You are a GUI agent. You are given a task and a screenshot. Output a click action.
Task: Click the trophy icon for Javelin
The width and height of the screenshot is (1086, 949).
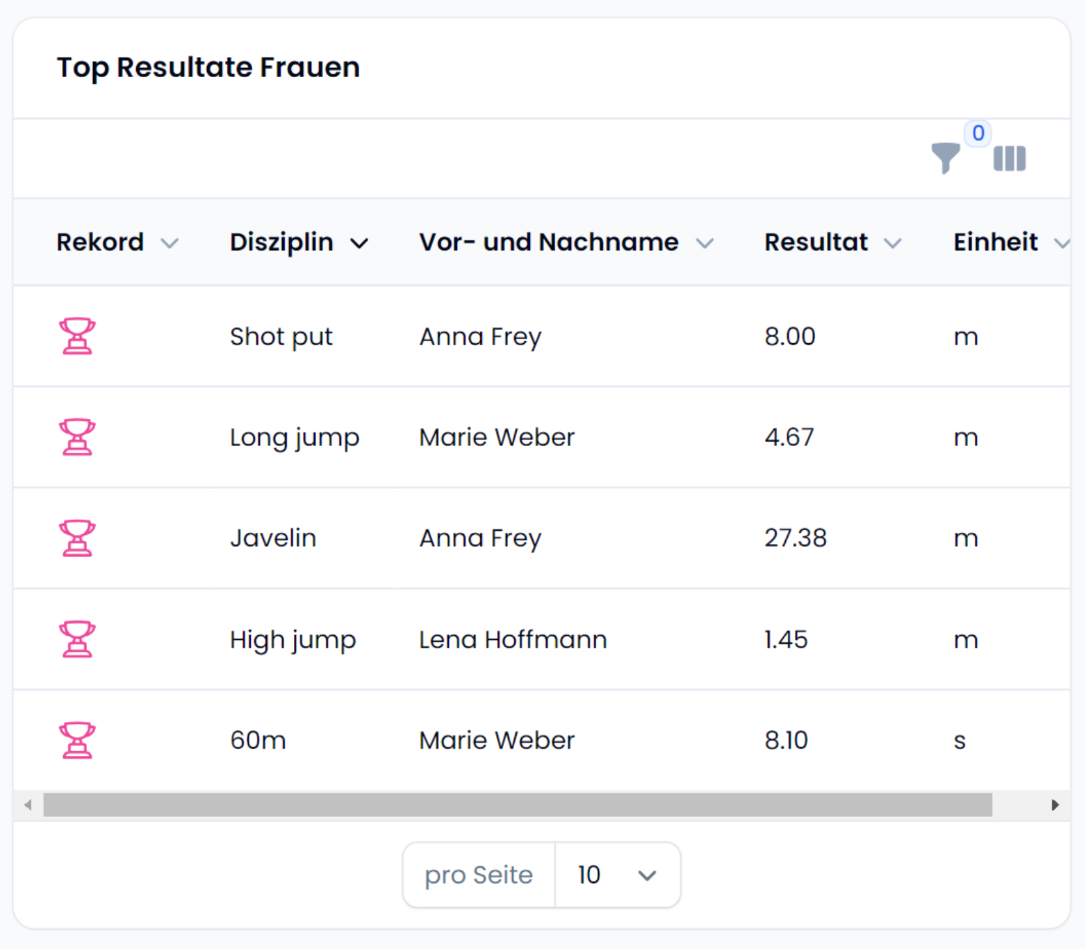point(77,538)
